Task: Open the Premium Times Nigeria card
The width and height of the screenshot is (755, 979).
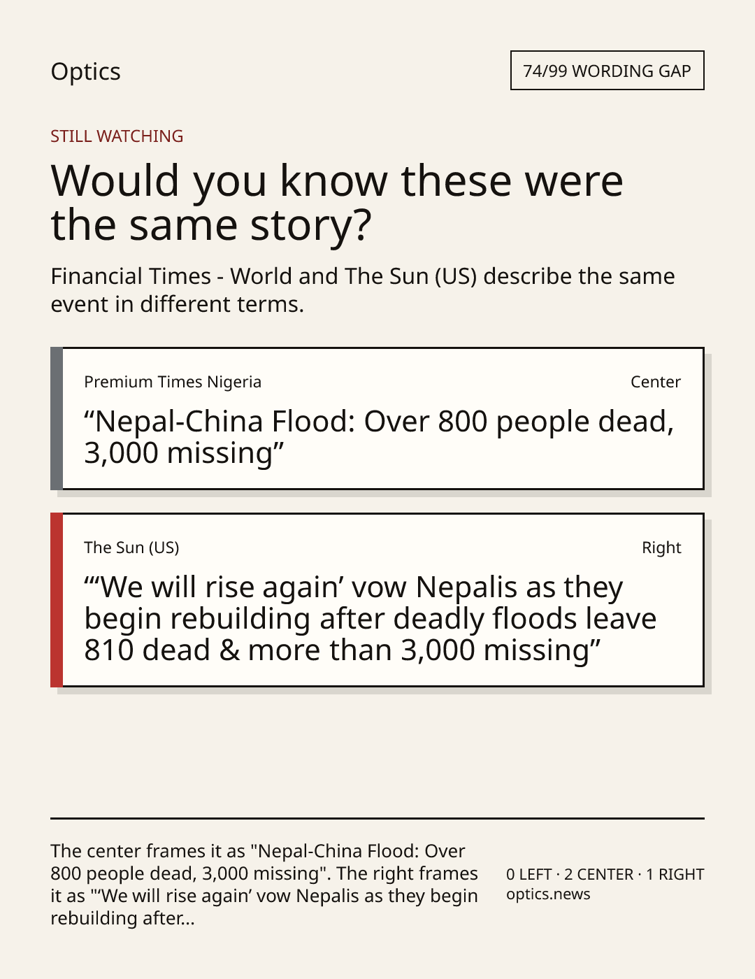Action: coord(377,418)
